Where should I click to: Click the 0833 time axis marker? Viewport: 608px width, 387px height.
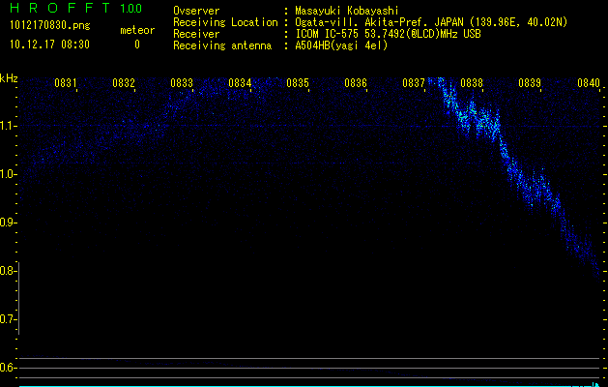click(x=182, y=83)
